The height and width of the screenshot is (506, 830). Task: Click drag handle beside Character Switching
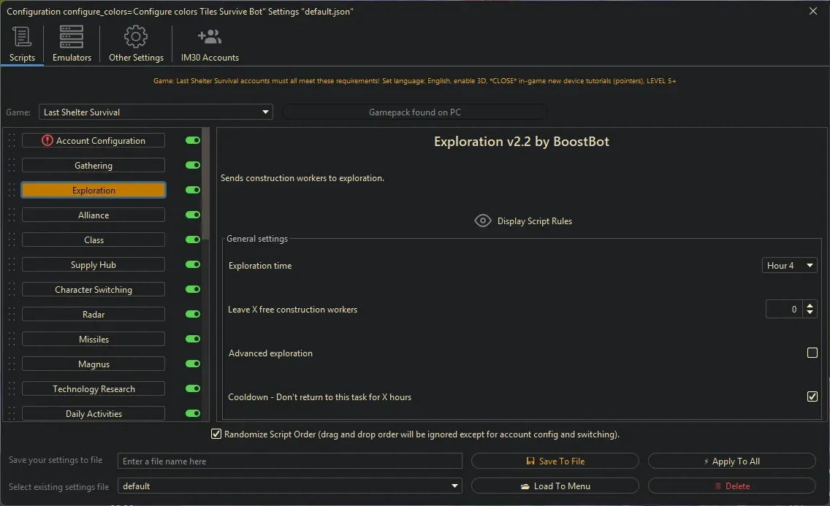click(x=12, y=289)
